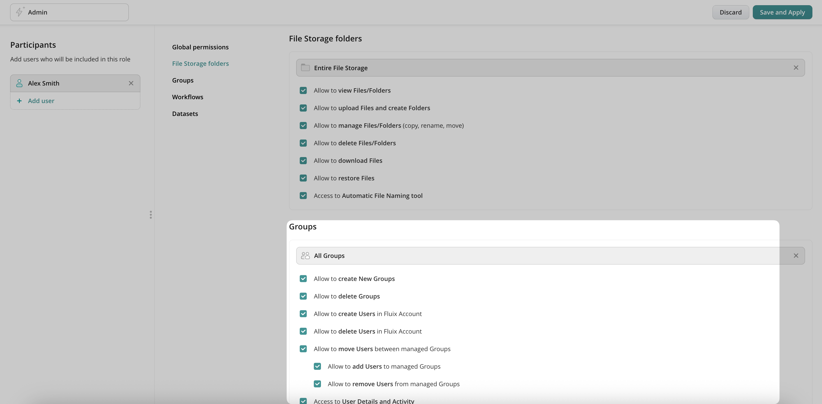Toggle Allow to download Files checkbox

[303, 161]
